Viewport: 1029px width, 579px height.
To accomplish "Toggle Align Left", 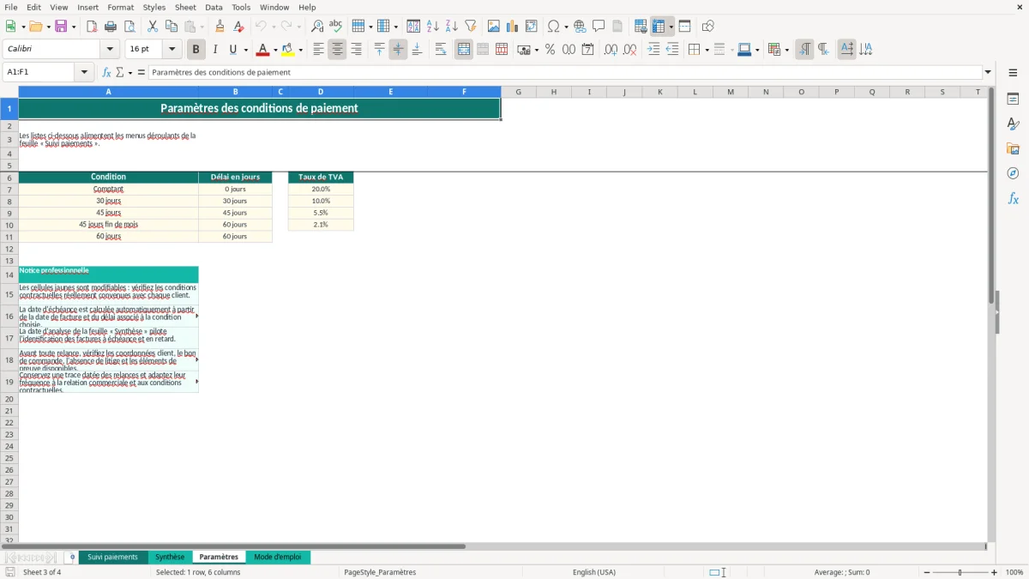I will click(x=319, y=50).
